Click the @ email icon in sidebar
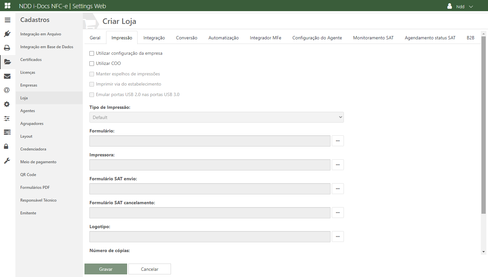The image size is (488, 277). click(7, 90)
